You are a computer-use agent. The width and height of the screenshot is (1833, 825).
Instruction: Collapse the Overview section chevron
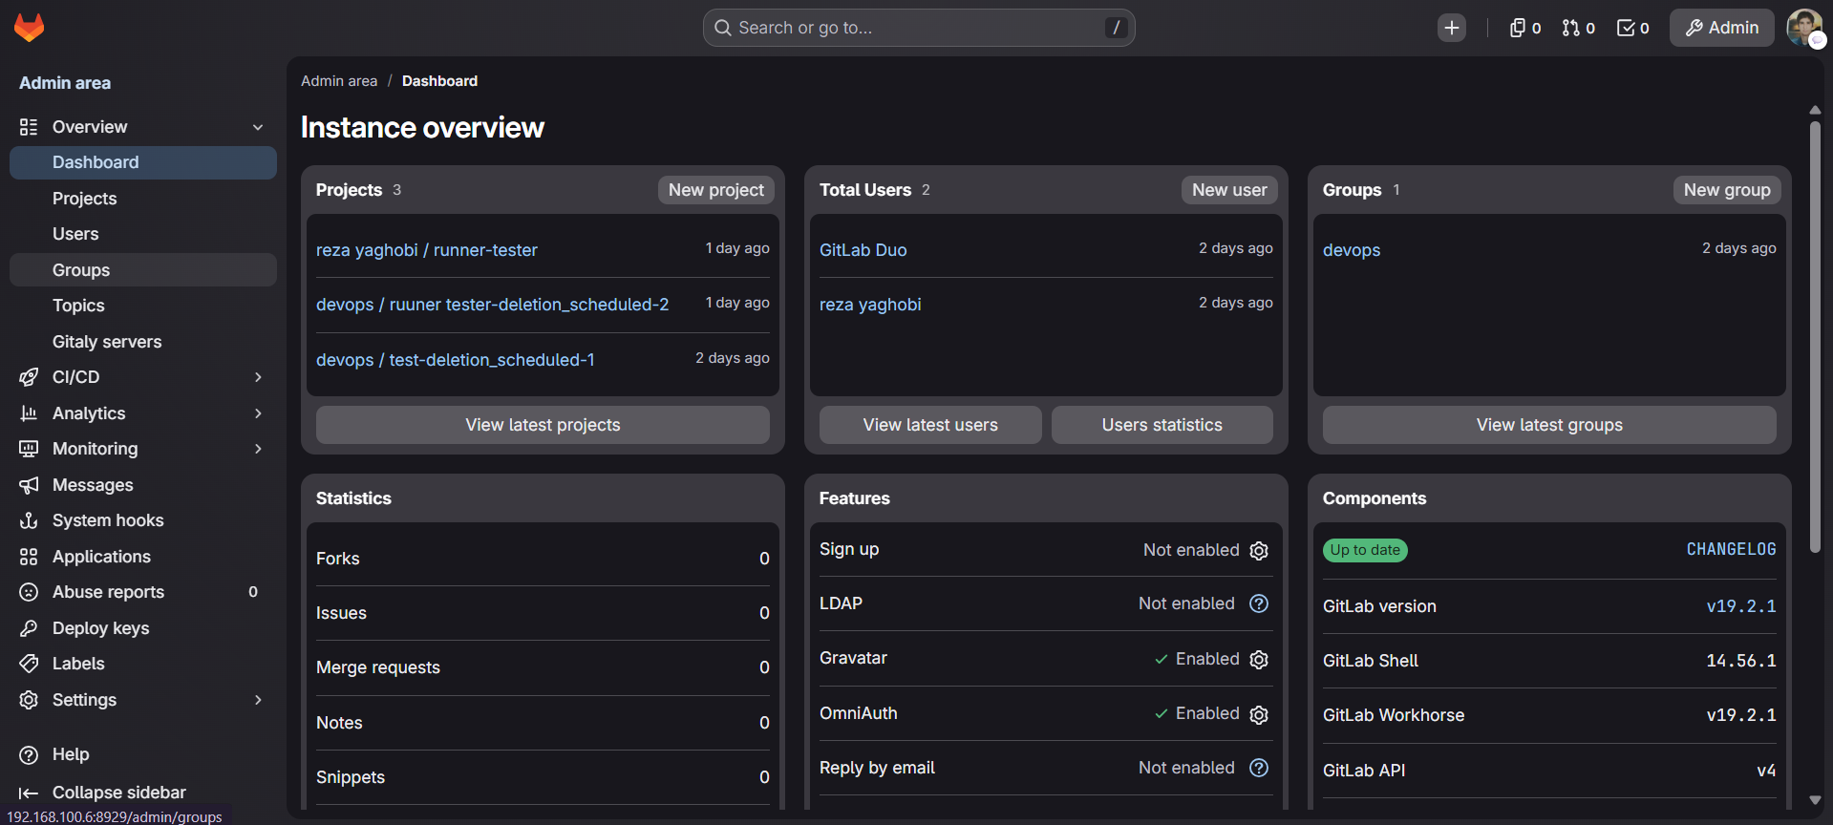point(258,127)
